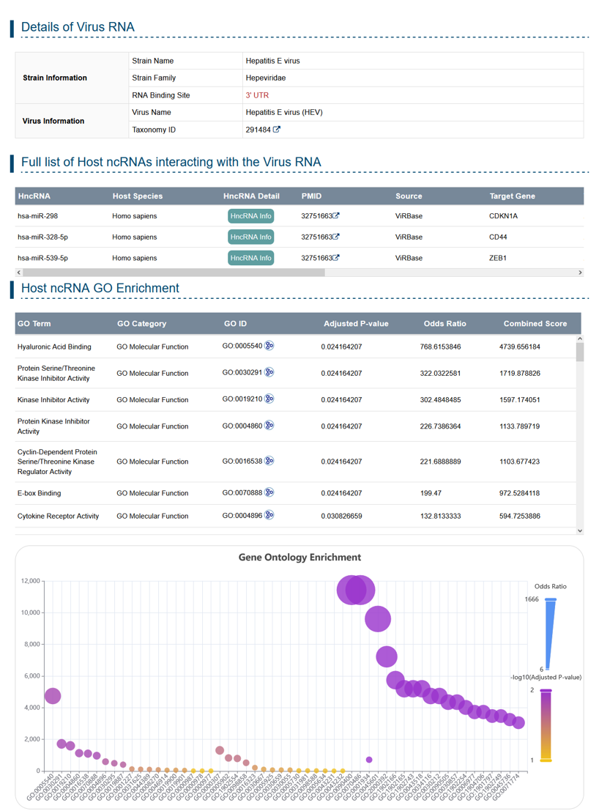Click top handle of Odds Ratio legend slider
This screenshot has width=599, height=811.
(551, 600)
